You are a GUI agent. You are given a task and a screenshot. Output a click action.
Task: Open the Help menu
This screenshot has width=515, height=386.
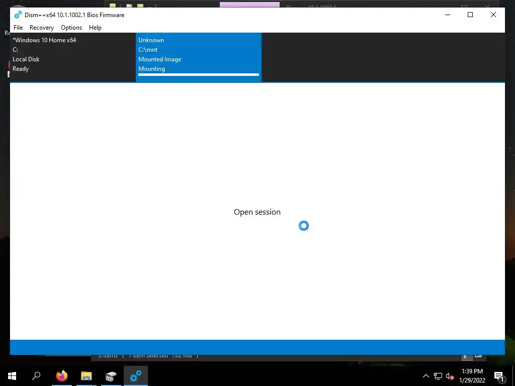(x=95, y=28)
